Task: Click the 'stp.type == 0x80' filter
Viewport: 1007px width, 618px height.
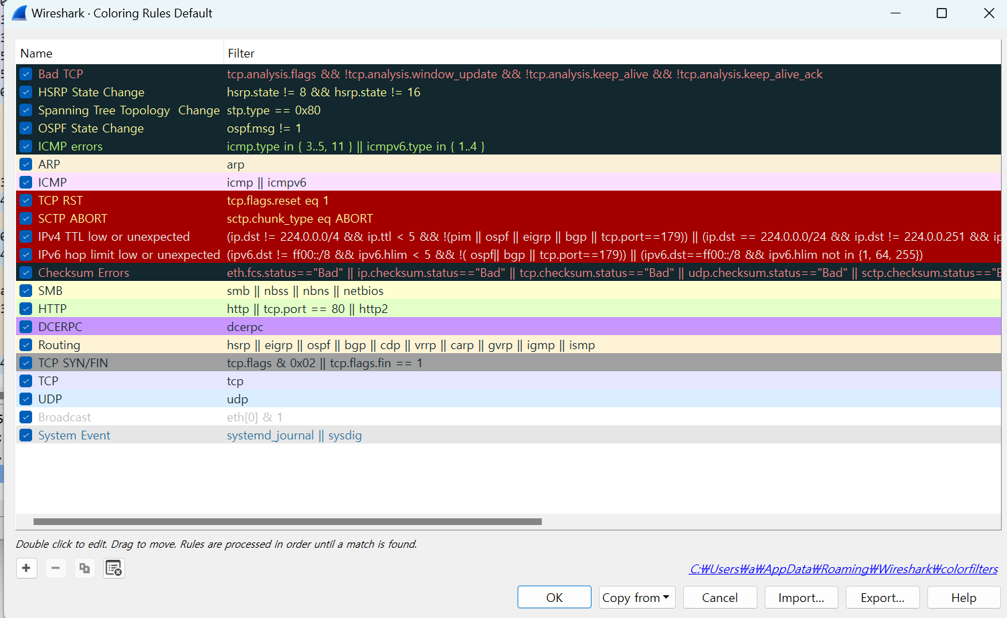Action: [274, 110]
